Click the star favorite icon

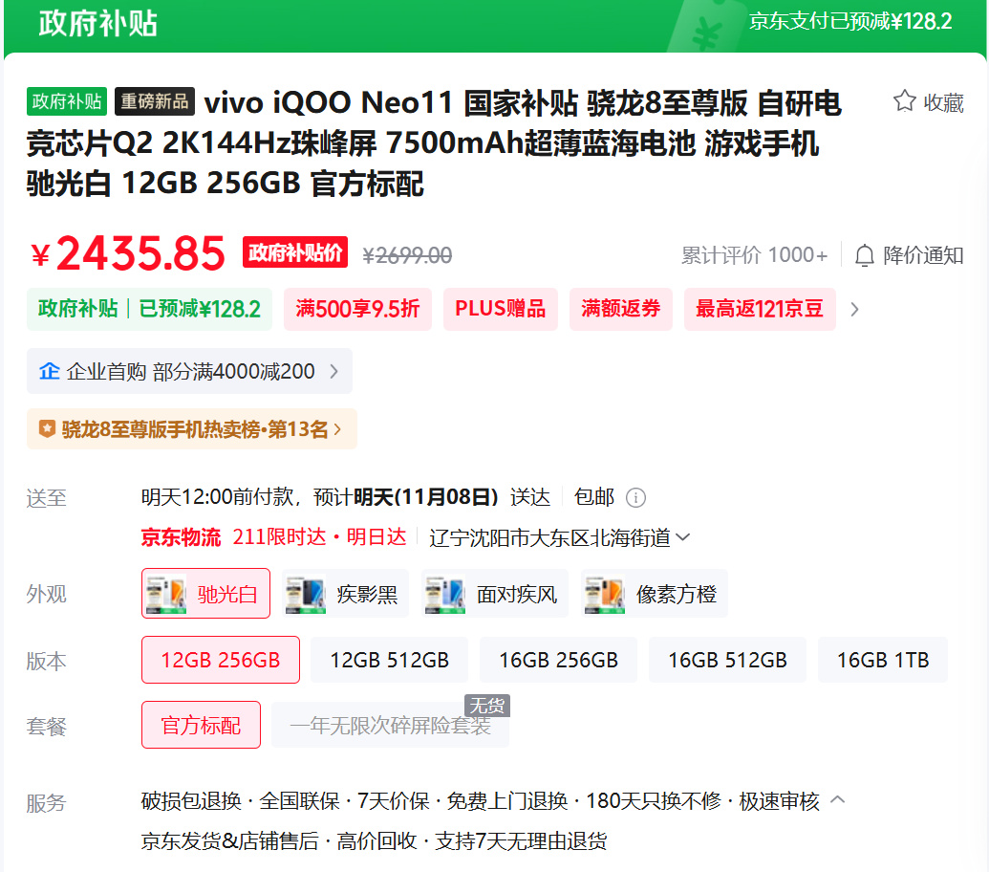(905, 101)
